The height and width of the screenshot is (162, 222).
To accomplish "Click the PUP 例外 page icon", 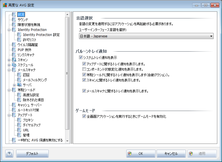I will click(14, 50).
